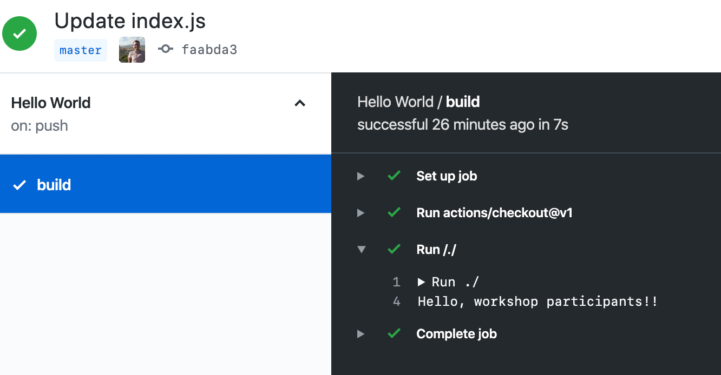Screen dimensions: 721x375
Task: Collapse the Hello World workflow chevron
Action: point(300,103)
